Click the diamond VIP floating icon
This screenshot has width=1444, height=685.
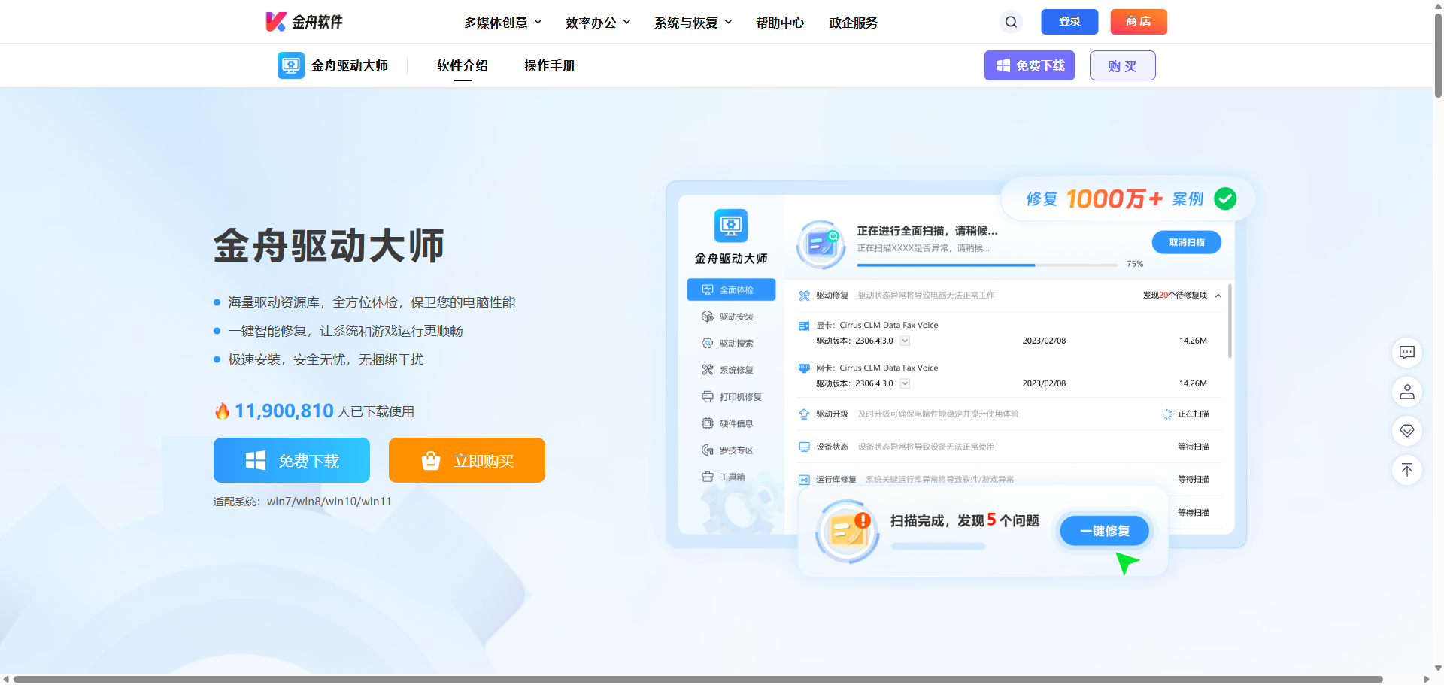(x=1406, y=431)
